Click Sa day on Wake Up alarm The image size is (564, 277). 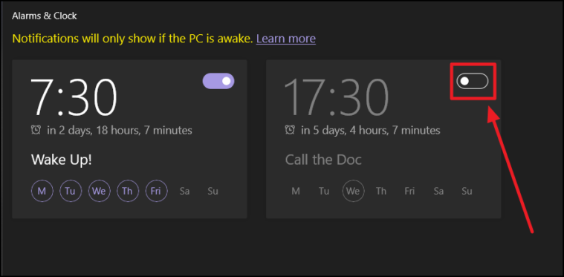click(184, 191)
